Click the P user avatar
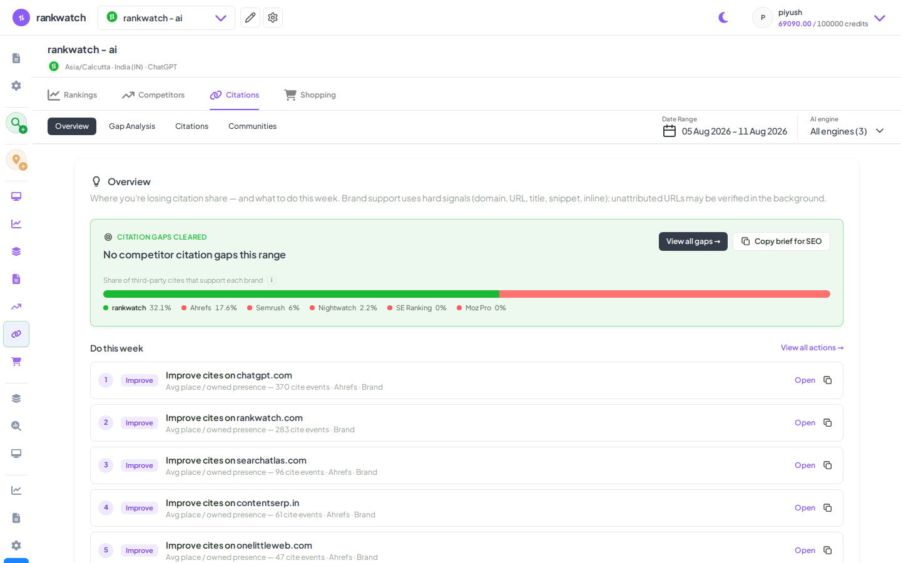Image resolution: width=901 pixels, height=563 pixels. (x=763, y=18)
